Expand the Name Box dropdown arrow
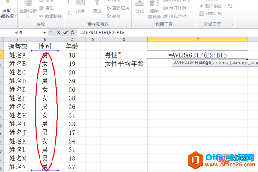 coord(44,32)
